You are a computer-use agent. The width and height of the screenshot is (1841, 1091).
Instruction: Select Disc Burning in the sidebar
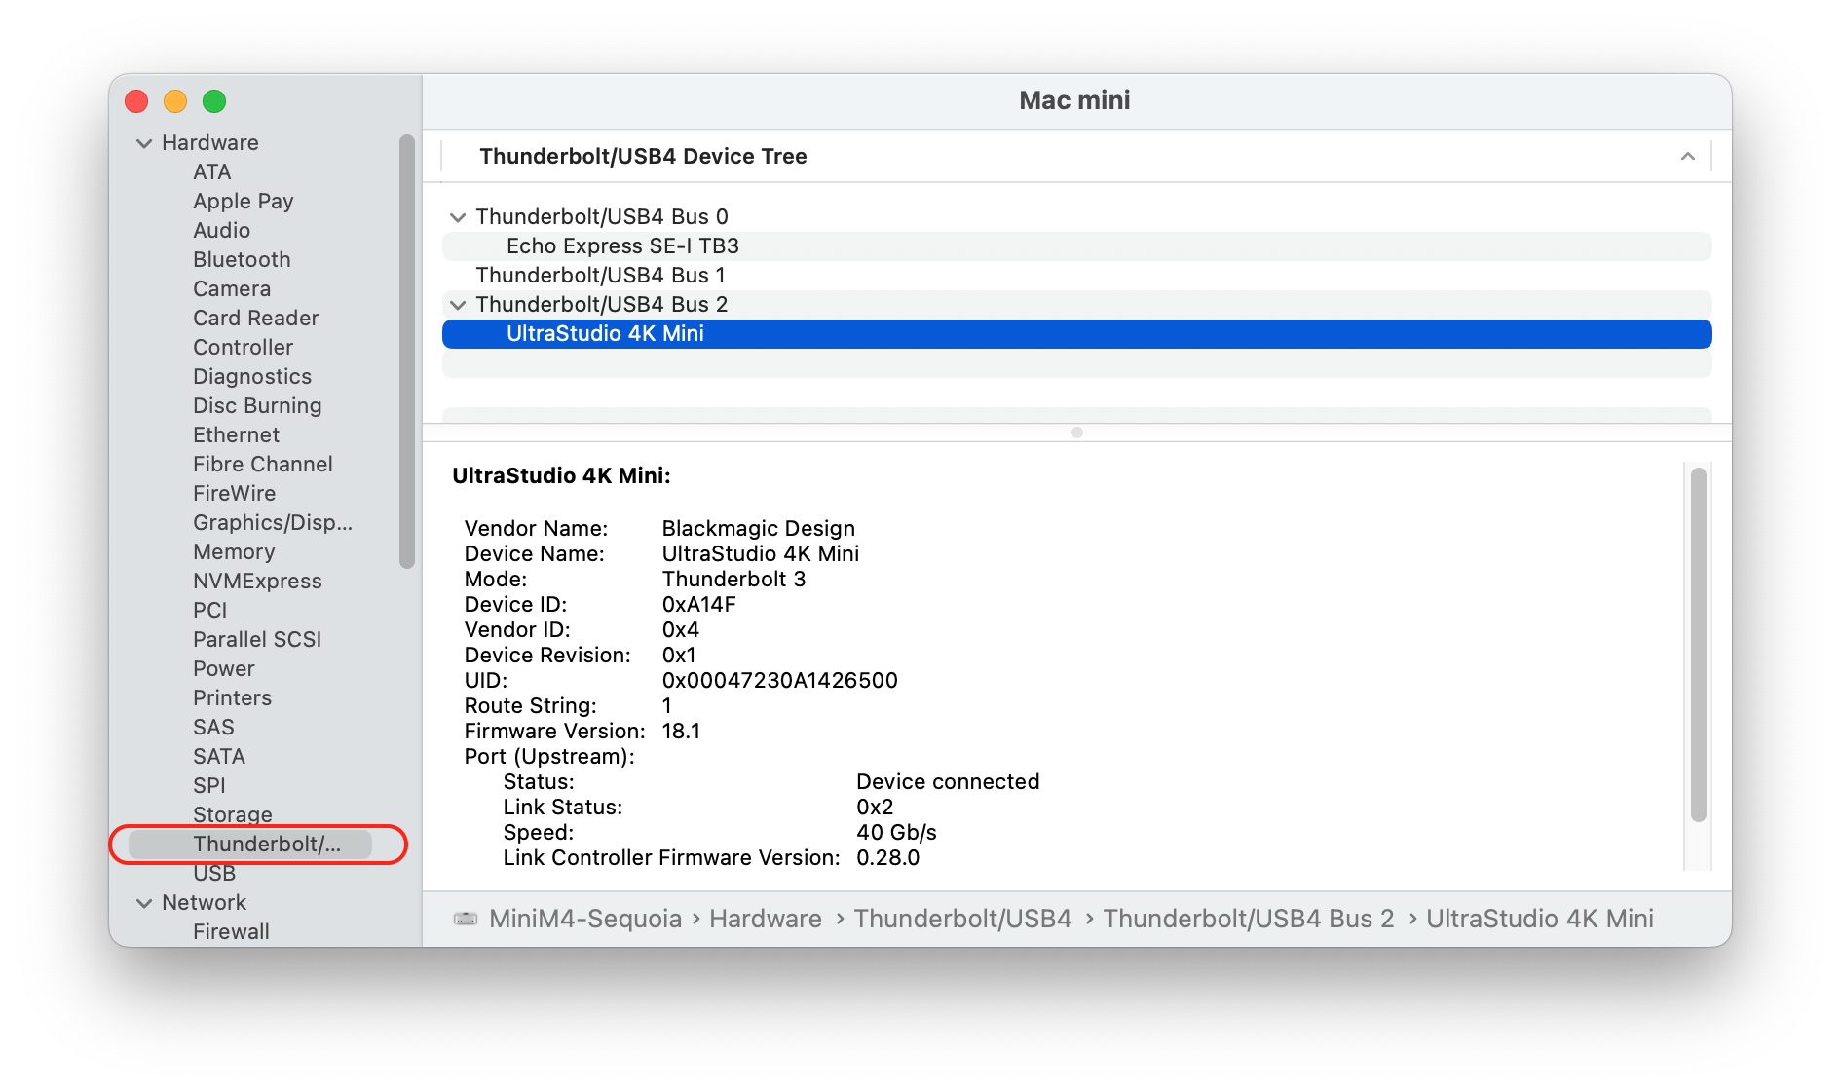[x=257, y=406]
